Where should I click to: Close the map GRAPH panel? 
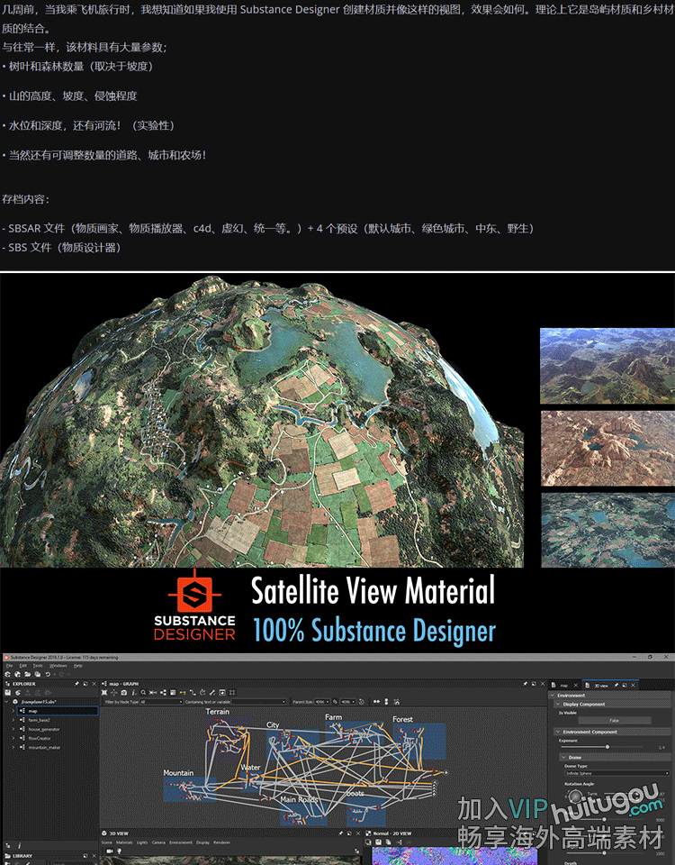(x=543, y=684)
